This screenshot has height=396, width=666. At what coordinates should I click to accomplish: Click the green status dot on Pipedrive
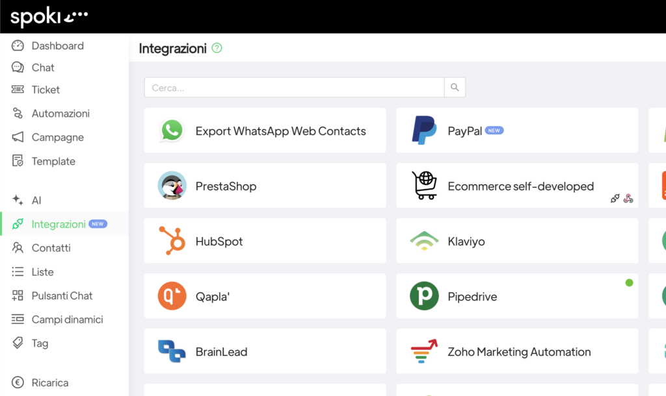click(629, 282)
